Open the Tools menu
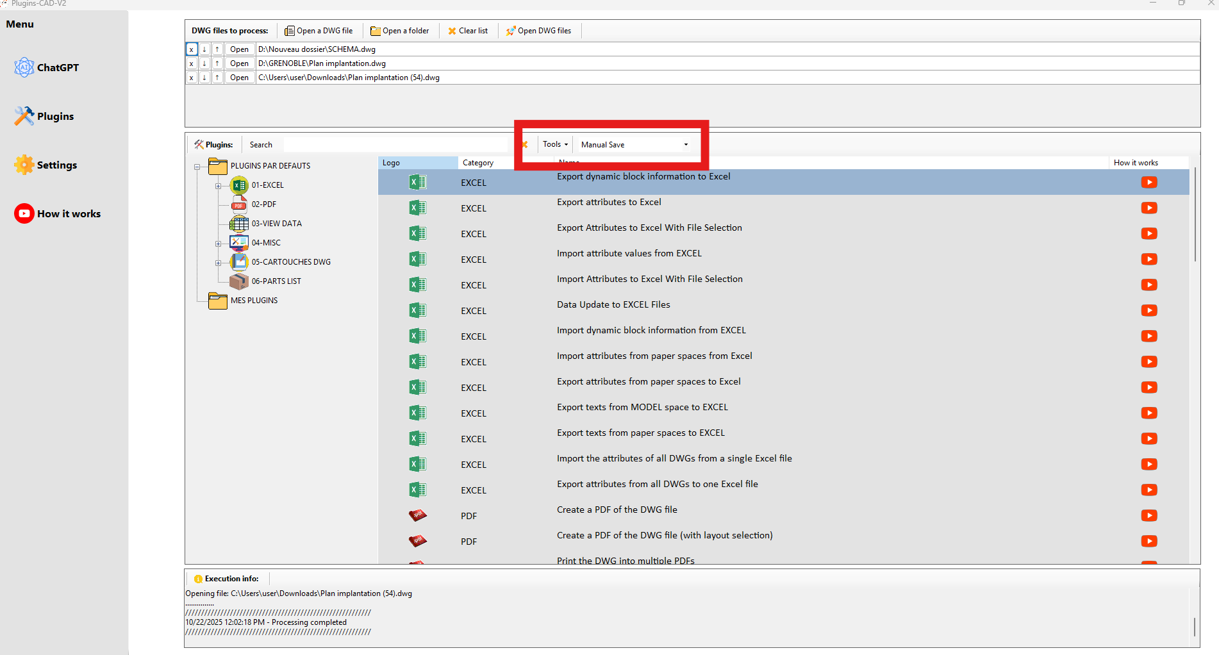The image size is (1219, 655). [x=555, y=145]
